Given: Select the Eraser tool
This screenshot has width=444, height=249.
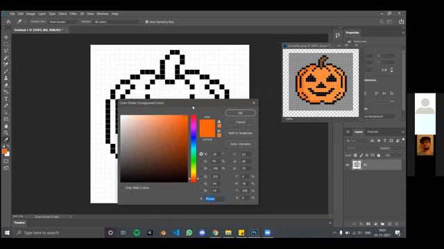Looking at the screenshot, I should point(6,85).
